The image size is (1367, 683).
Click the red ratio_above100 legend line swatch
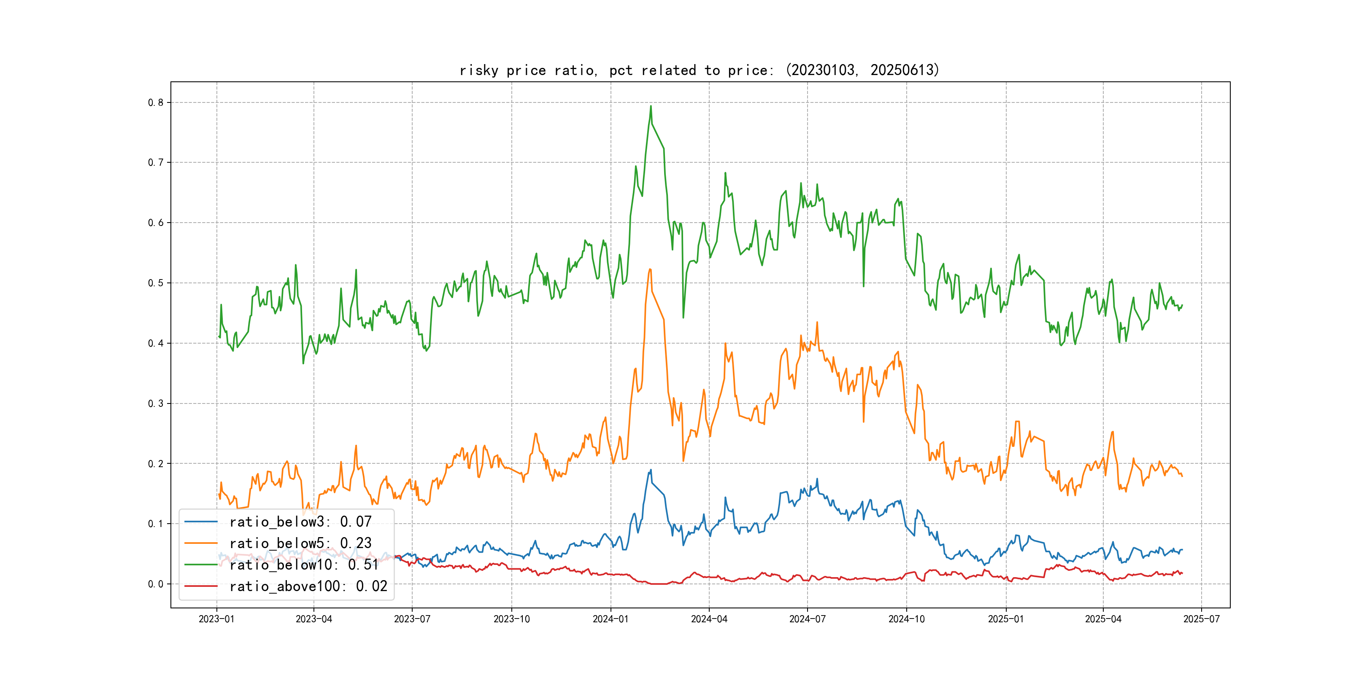(200, 586)
